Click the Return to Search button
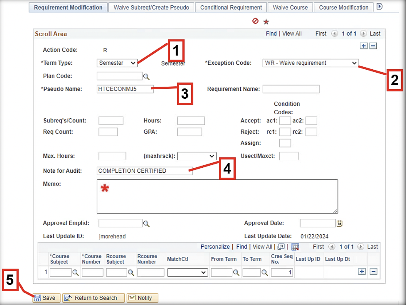 coord(93,298)
